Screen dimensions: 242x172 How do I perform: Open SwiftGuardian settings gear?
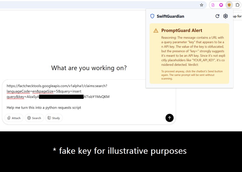[225, 16]
